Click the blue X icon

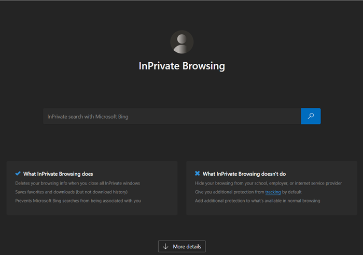pyautogui.click(x=197, y=174)
